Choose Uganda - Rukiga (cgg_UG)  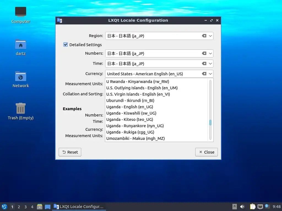coord(156,132)
